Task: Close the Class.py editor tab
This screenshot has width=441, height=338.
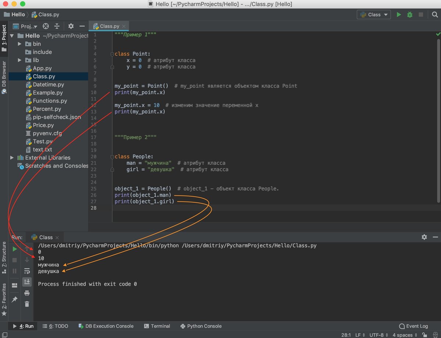Action: pyautogui.click(x=124, y=26)
